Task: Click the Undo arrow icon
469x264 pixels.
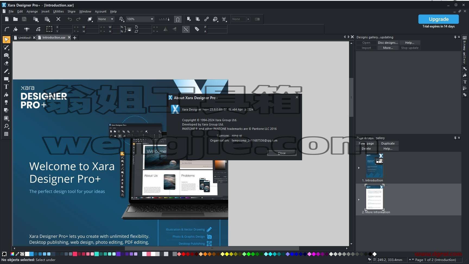Action: [x=70, y=19]
